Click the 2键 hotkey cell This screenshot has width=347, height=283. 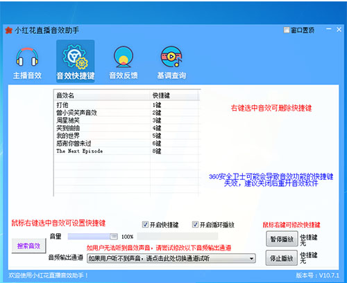tap(157, 113)
